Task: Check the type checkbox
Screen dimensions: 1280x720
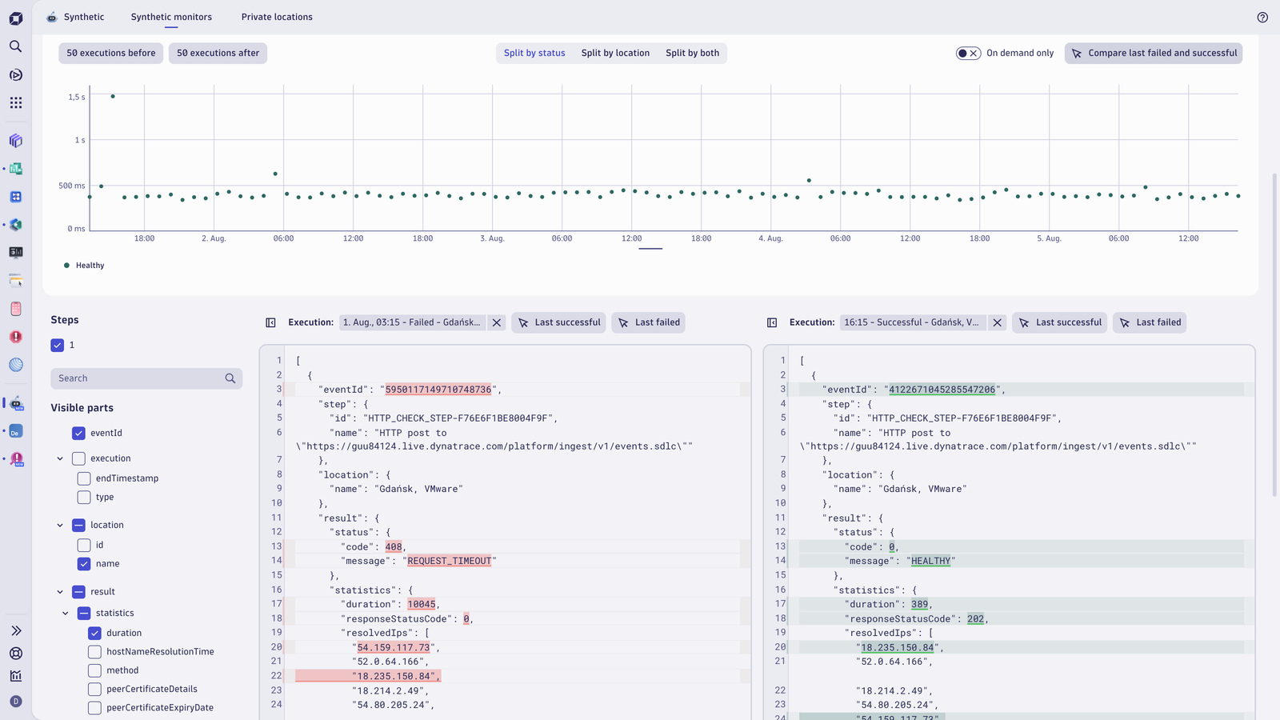Action: (84, 498)
